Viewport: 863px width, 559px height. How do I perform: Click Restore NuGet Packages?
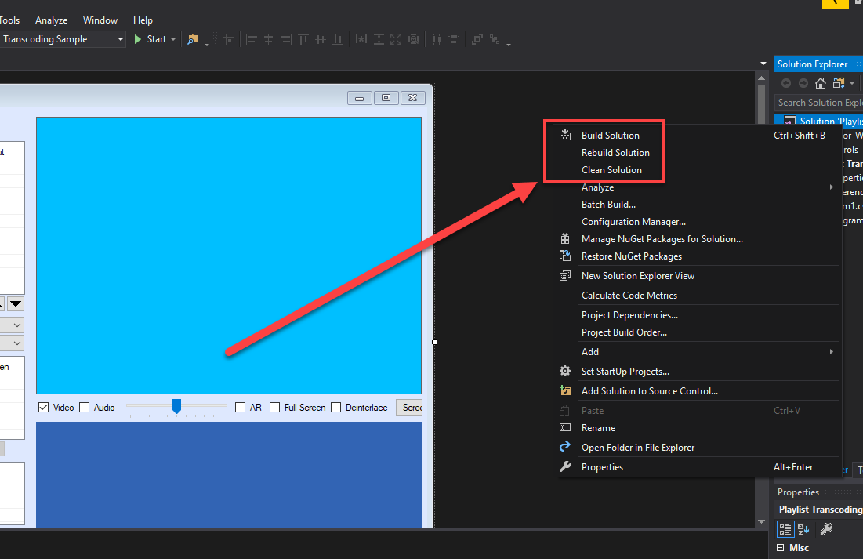click(698, 256)
